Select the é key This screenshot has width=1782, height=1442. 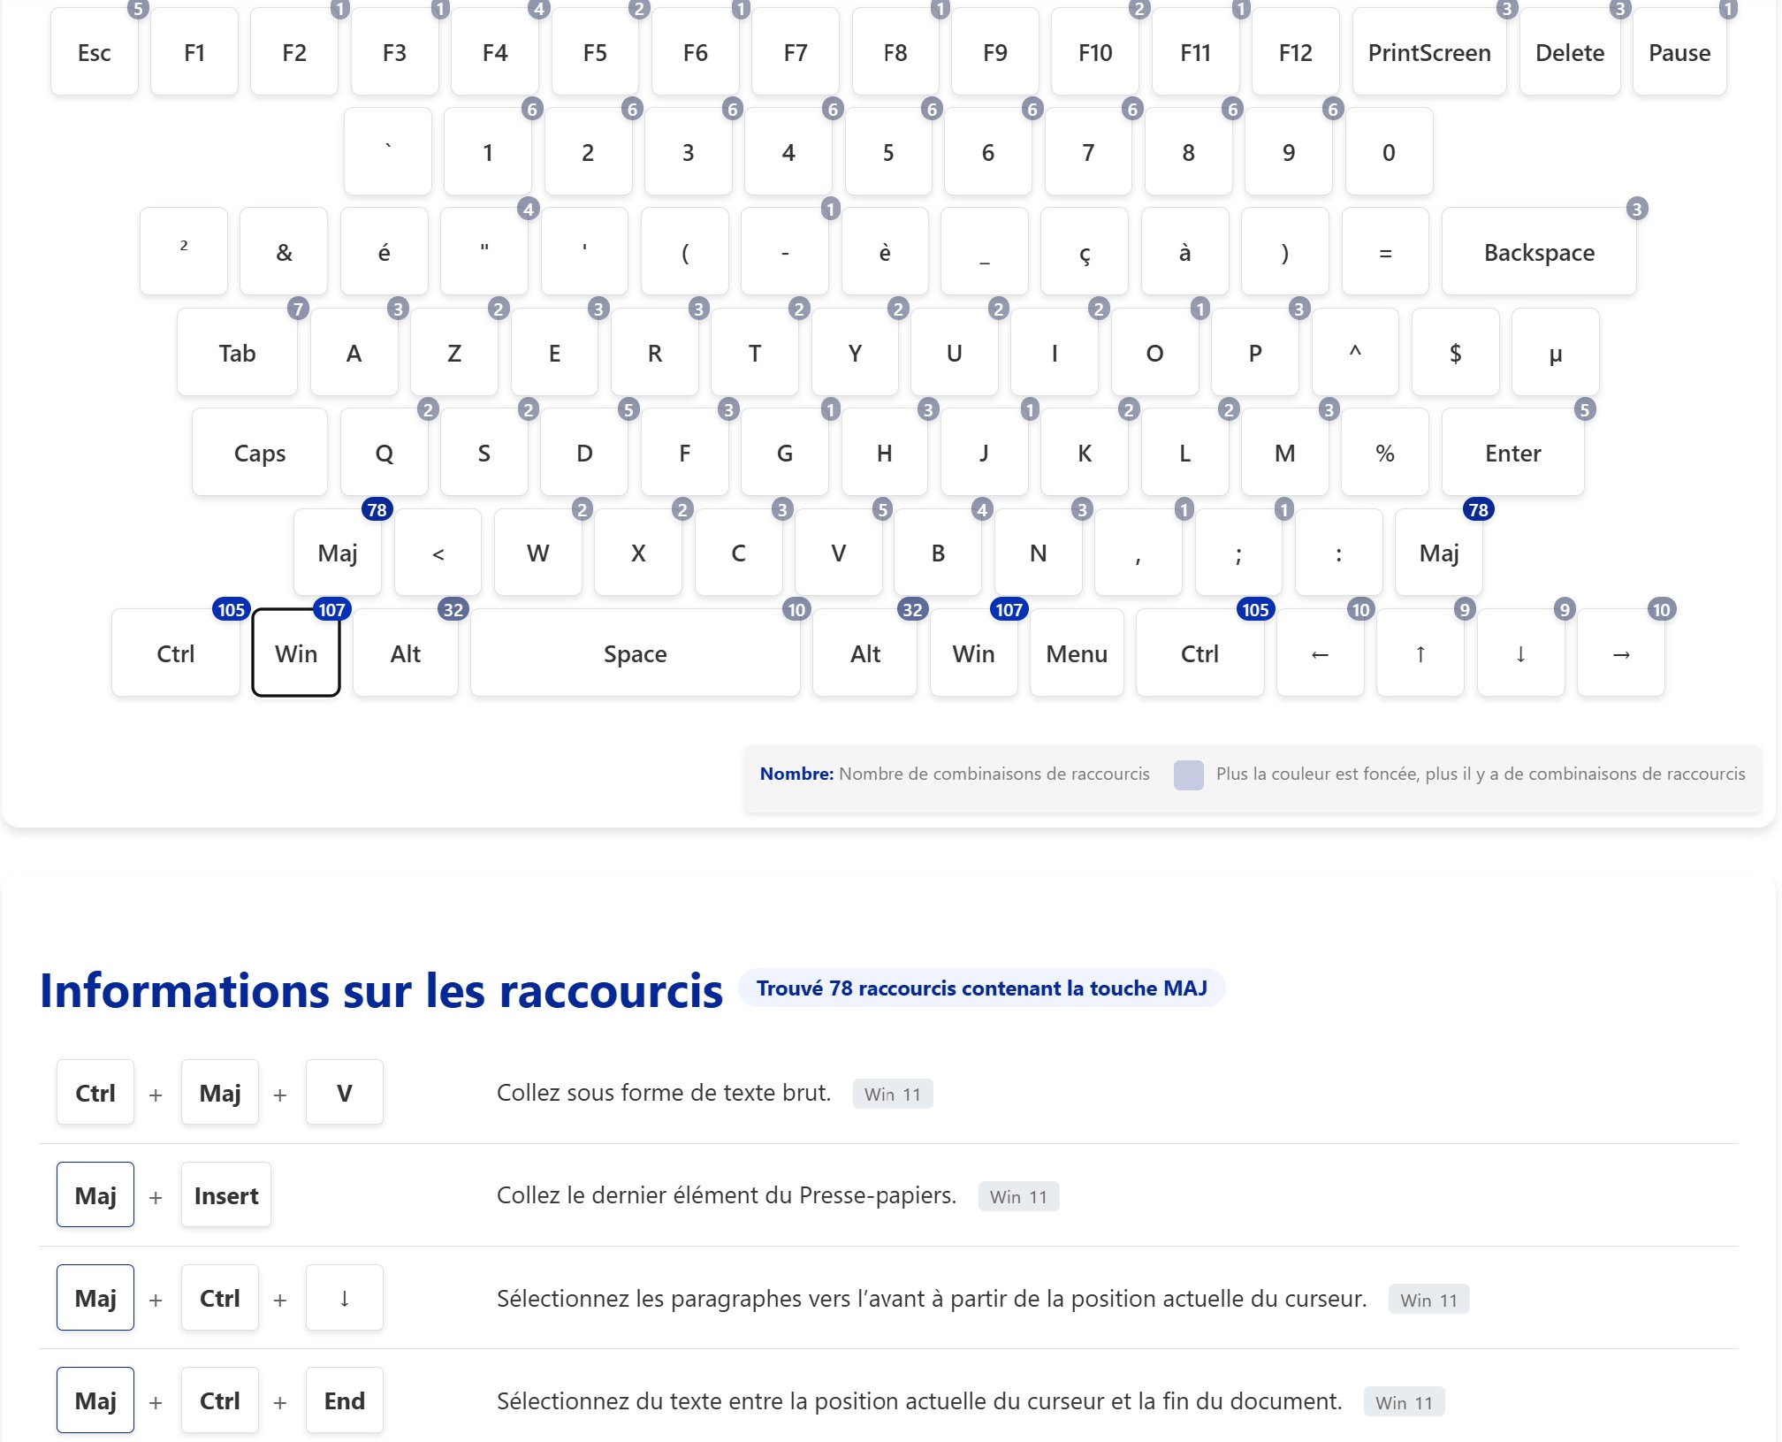(x=385, y=252)
